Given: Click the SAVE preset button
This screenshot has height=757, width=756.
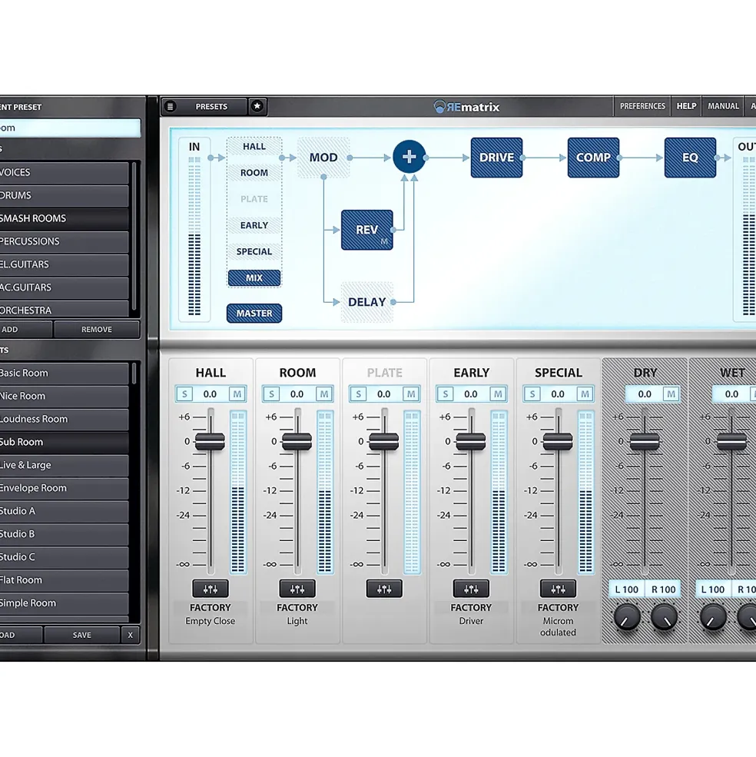Looking at the screenshot, I should [81, 635].
